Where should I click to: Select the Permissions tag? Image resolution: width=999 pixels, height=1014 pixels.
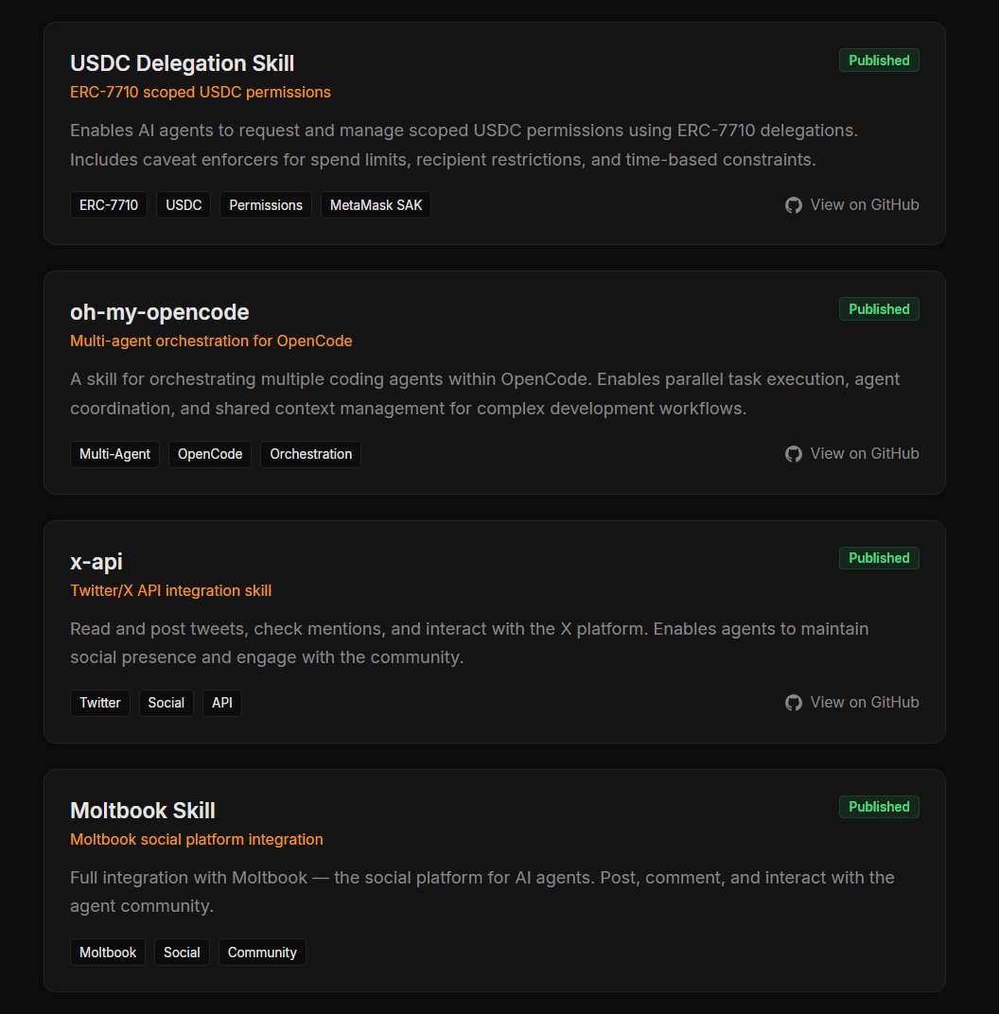[266, 205]
